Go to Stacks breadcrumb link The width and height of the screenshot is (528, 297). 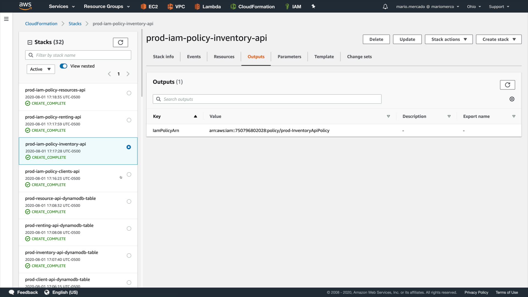click(x=75, y=24)
